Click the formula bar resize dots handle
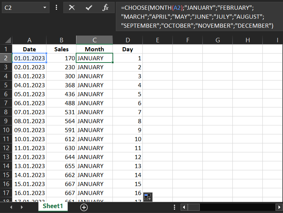Image resolution: width=283 pixels, height=213 pixels. (56, 7)
